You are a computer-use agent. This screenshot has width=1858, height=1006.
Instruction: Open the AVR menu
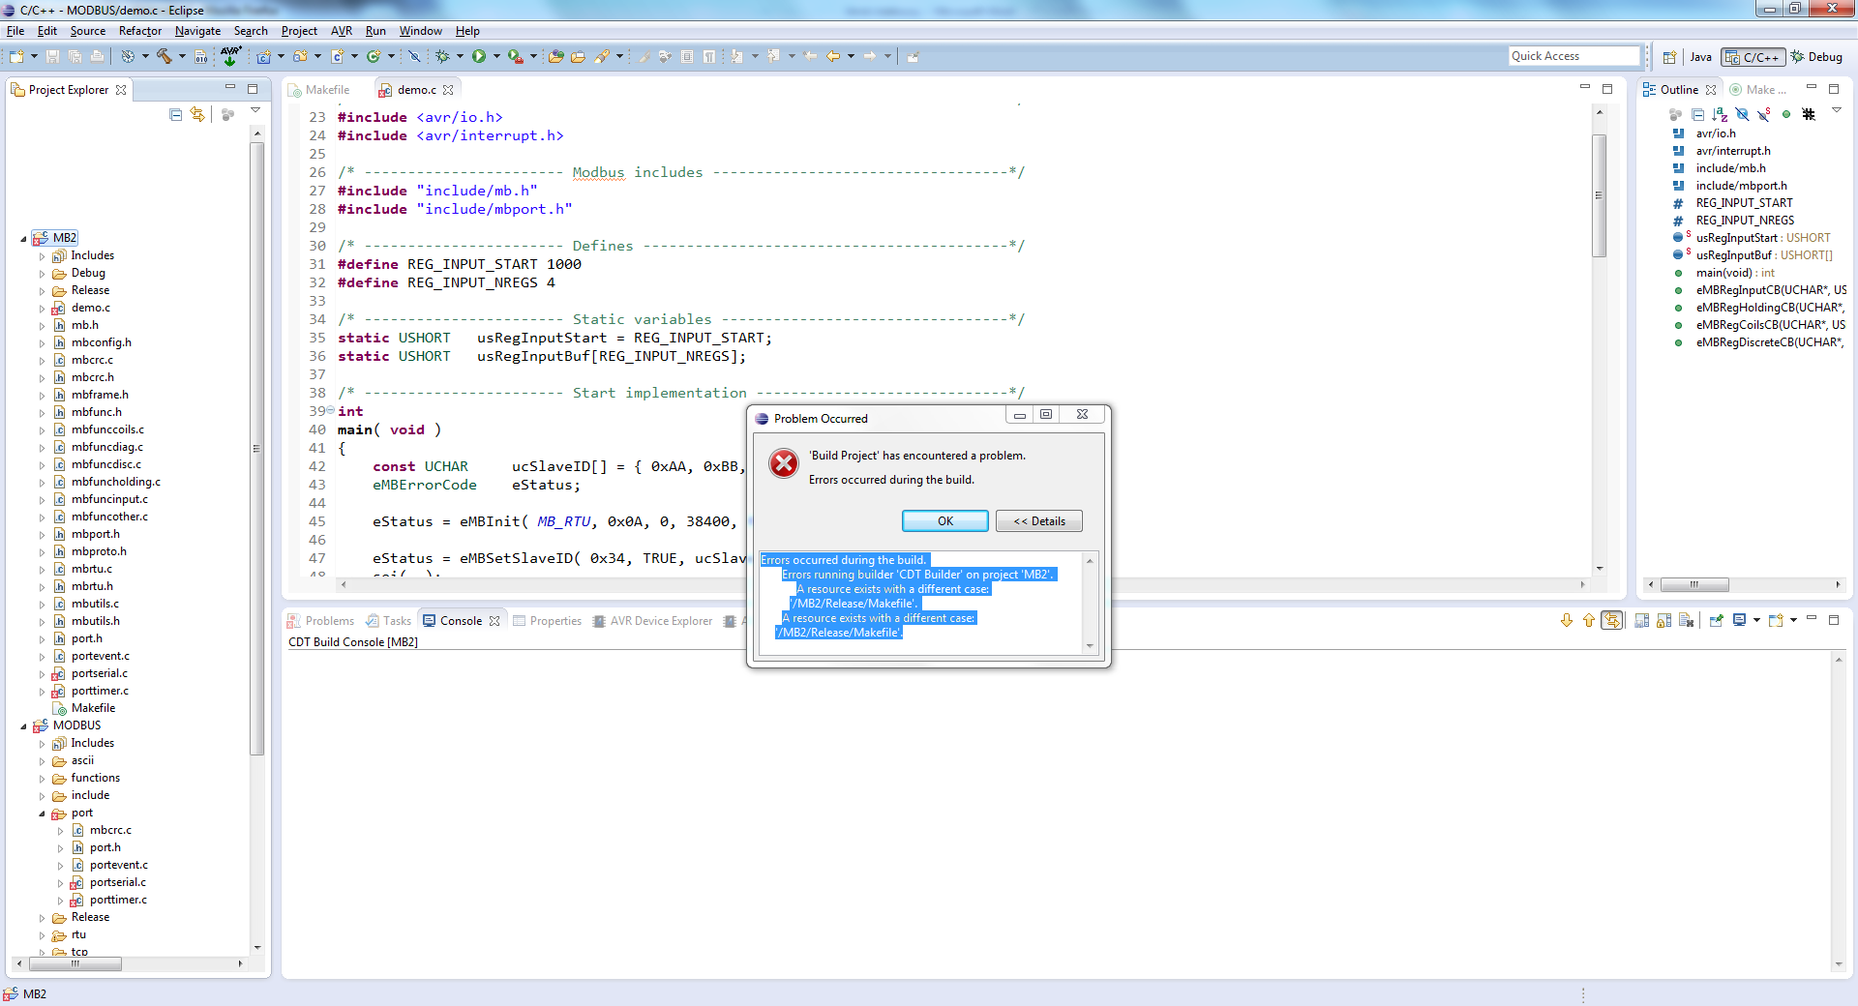(341, 31)
